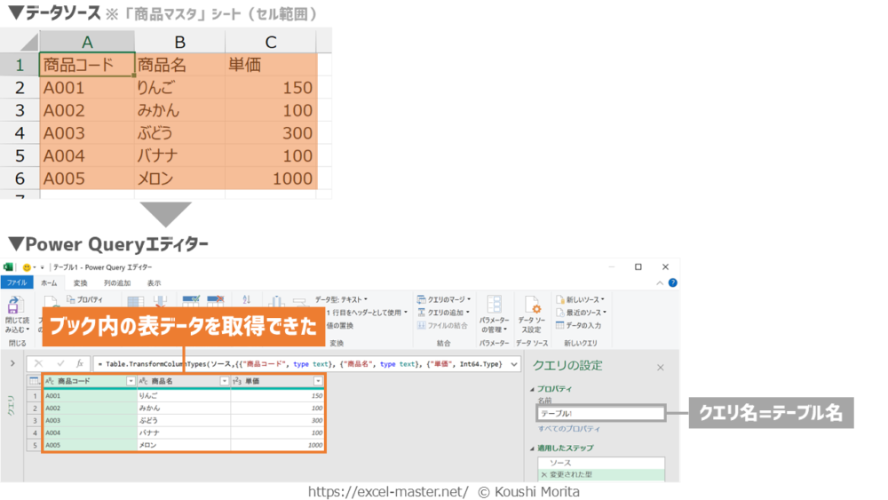Screen dimensions: 888x500
Task: Open the クエリのマージ dropdown
Action: coord(443,300)
